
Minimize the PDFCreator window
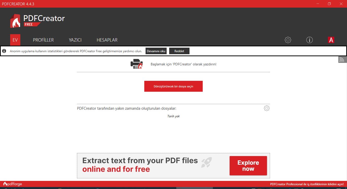[x=318, y=4]
